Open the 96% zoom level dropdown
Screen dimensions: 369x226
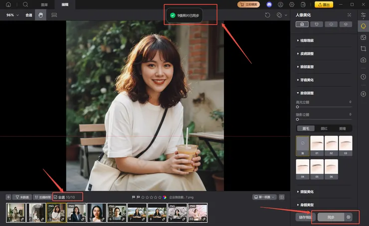pos(13,15)
